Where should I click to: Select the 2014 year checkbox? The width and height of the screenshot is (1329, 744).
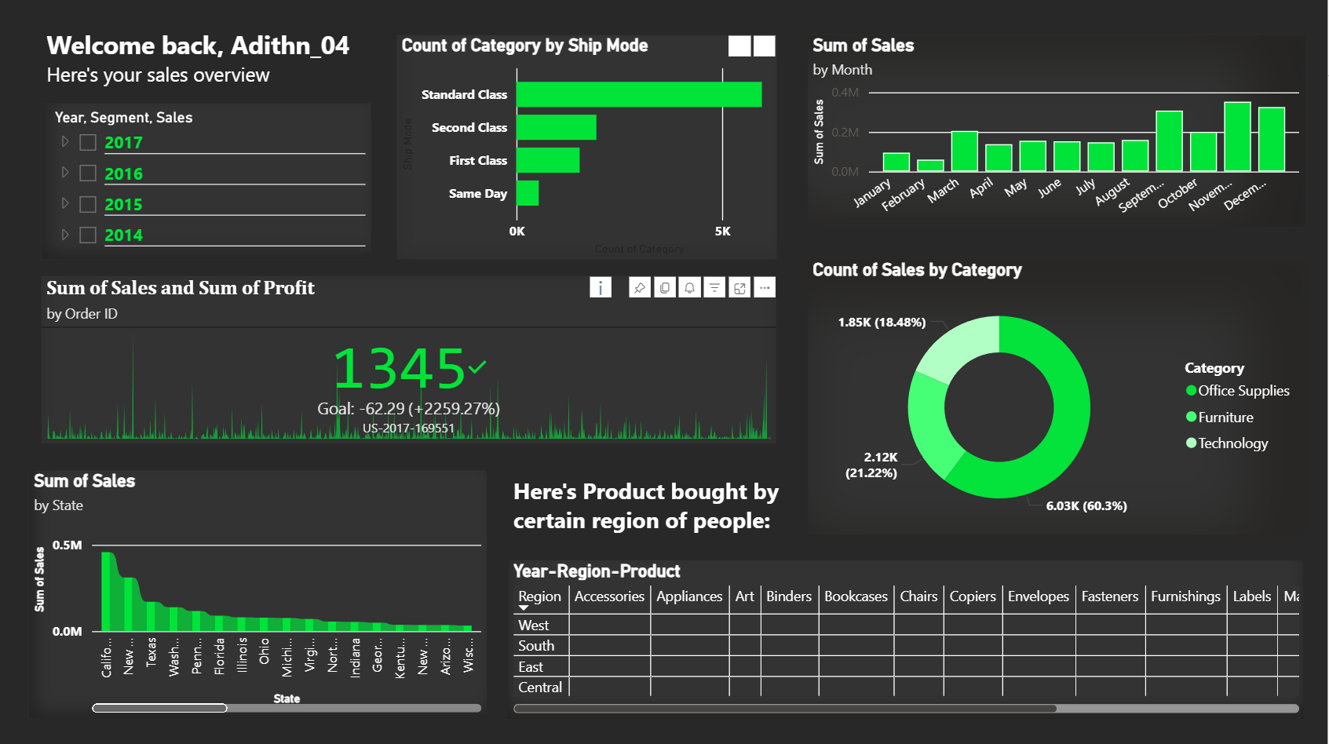pos(88,235)
